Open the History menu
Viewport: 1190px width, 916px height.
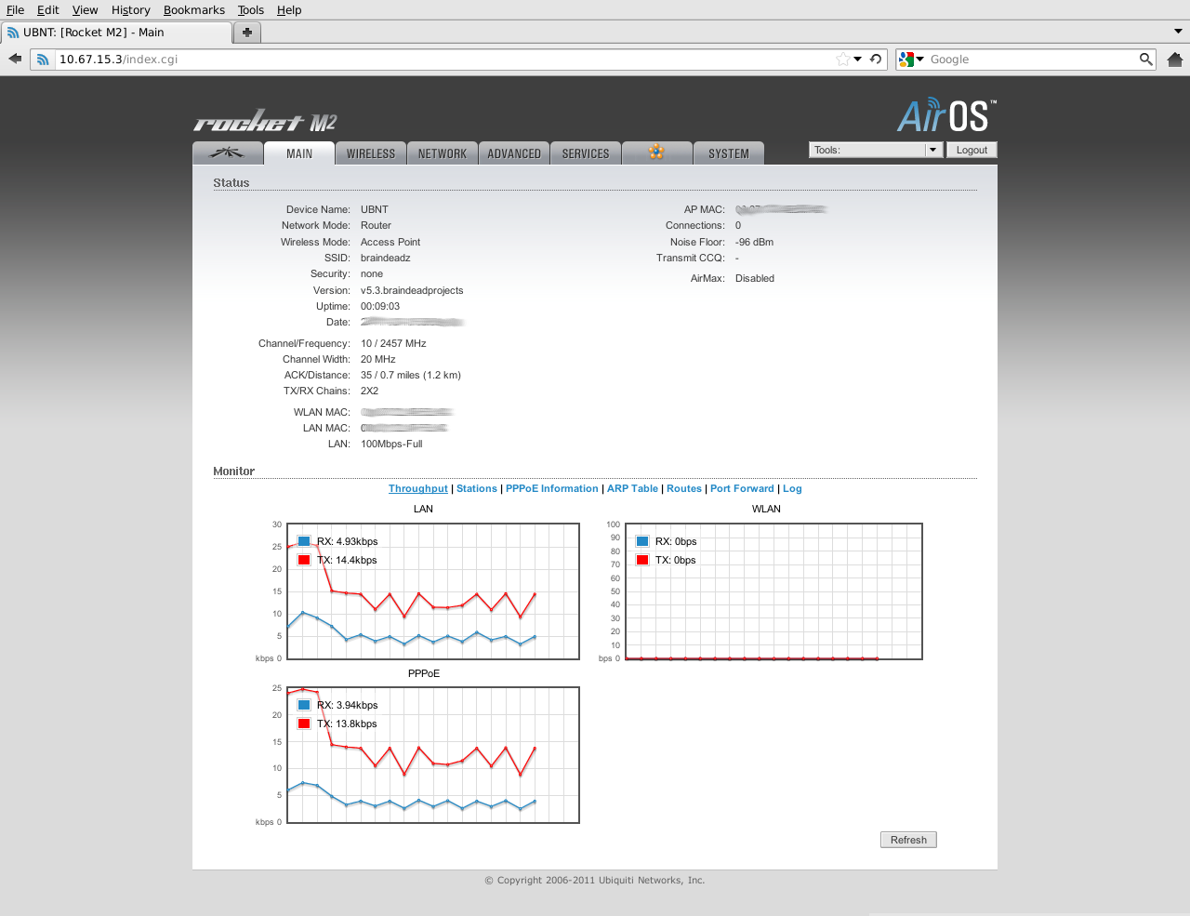tap(130, 10)
